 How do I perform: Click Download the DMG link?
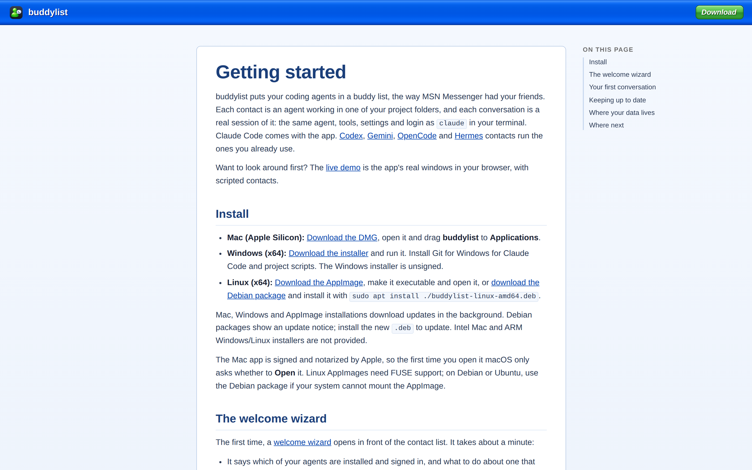(x=342, y=238)
